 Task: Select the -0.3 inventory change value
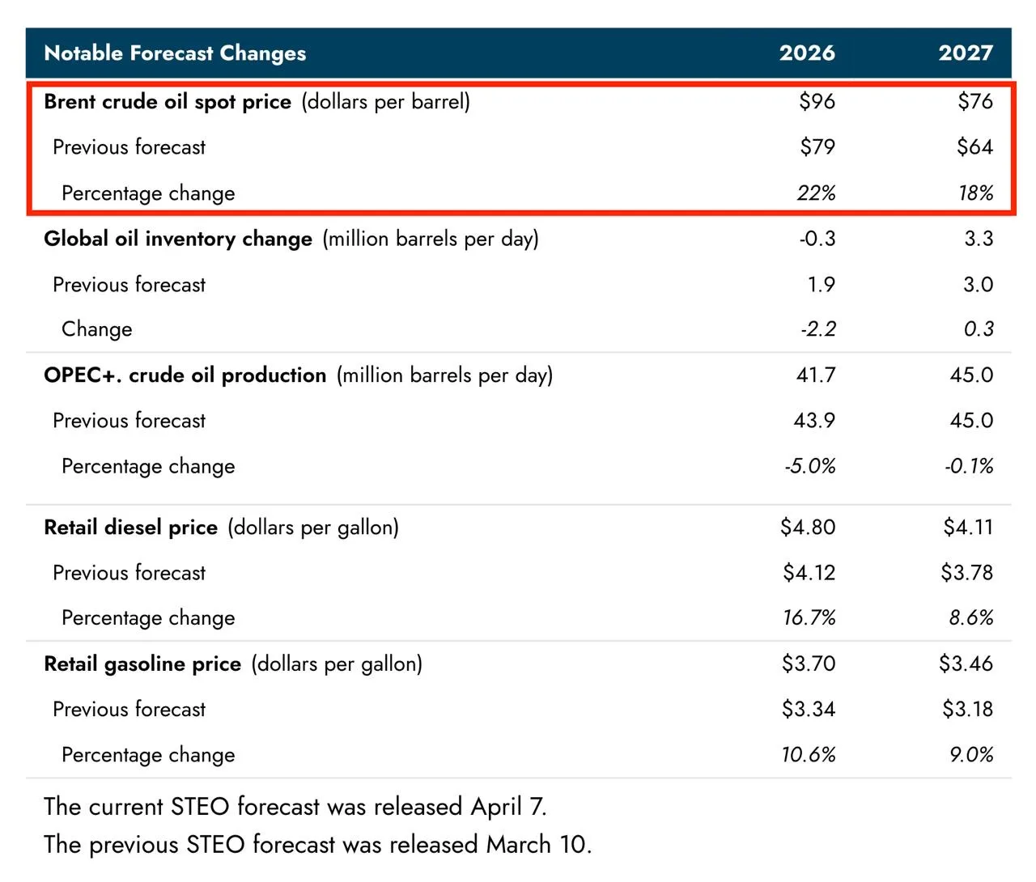pyautogui.click(x=817, y=239)
